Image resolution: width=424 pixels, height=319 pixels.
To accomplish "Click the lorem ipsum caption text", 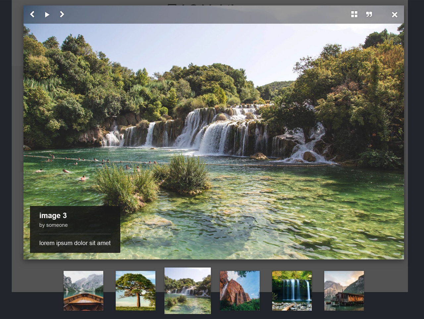I will pyautogui.click(x=75, y=243).
